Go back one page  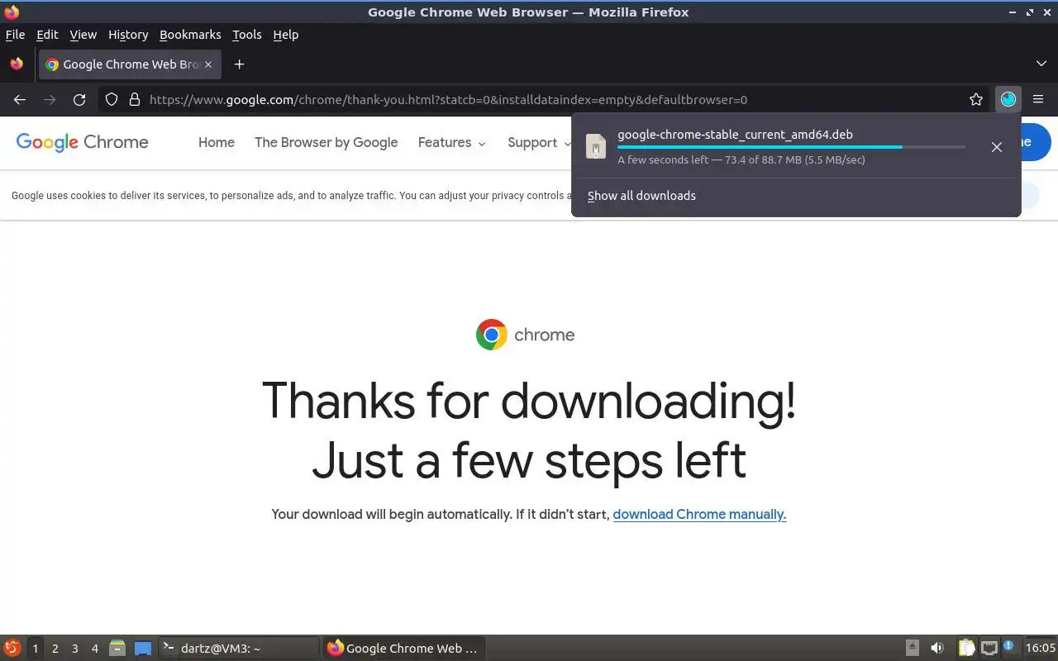20,100
